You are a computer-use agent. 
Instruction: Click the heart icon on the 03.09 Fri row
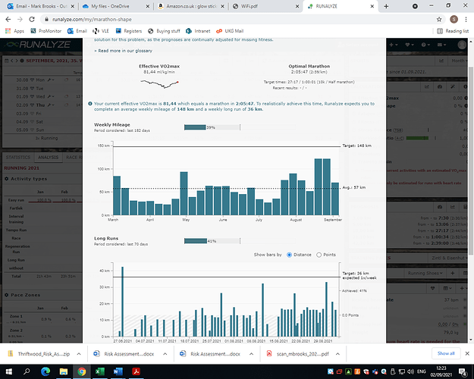(x=32, y=114)
